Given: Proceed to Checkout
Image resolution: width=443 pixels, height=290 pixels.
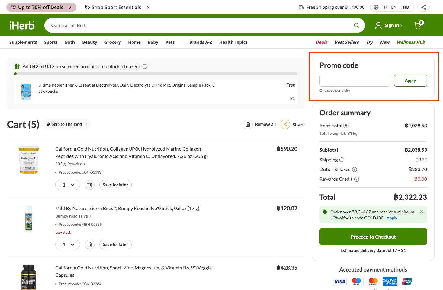Looking at the screenshot, I should coord(373,237).
